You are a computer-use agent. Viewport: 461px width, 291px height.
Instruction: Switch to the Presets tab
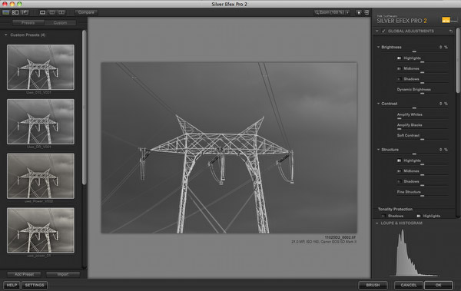point(28,22)
